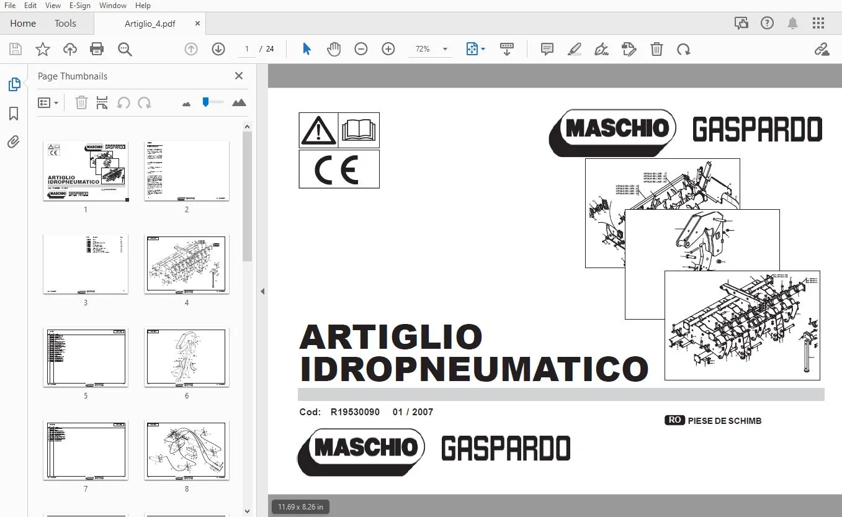Enlarge thumbnails with large mountain icon
This screenshot has height=517, width=842.
(x=239, y=103)
